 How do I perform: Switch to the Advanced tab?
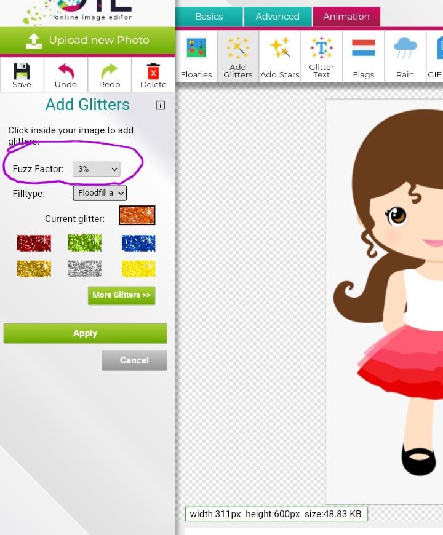tap(277, 17)
